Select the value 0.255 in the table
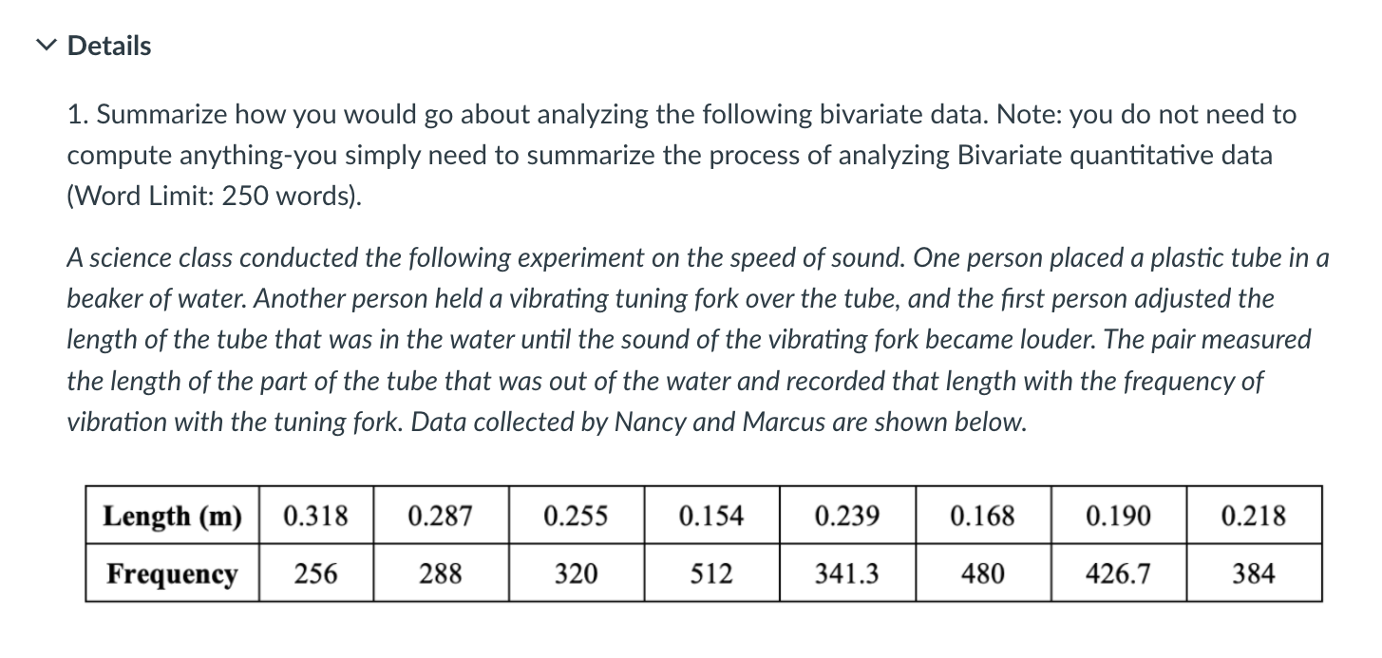 [577, 517]
